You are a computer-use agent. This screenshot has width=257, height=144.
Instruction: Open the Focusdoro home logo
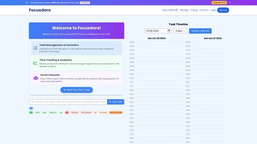pos(40,10)
